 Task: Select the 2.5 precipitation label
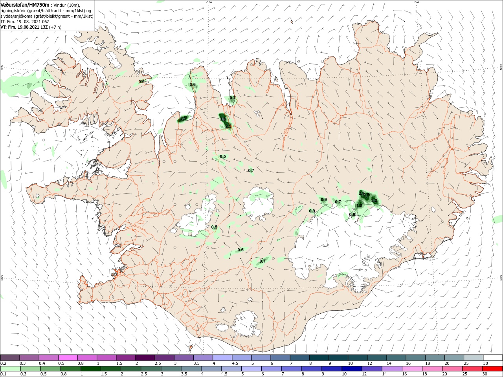[x=228, y=126]
